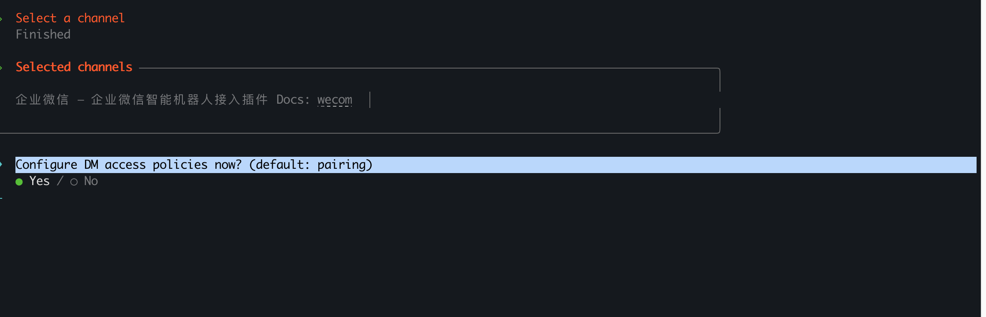Click the "Yes" option label

point(39,181)
